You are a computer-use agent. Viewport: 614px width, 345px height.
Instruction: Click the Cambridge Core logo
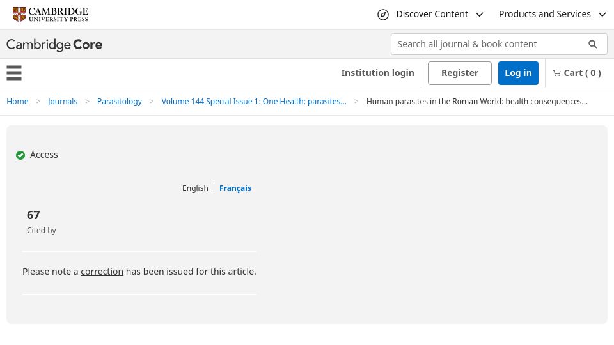[54, 45]
